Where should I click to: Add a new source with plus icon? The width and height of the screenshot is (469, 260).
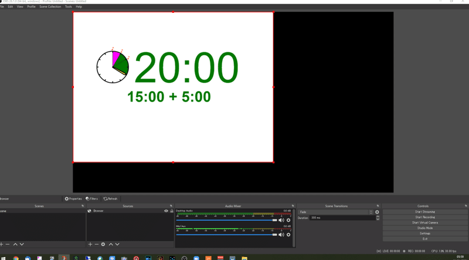[90, 244]
